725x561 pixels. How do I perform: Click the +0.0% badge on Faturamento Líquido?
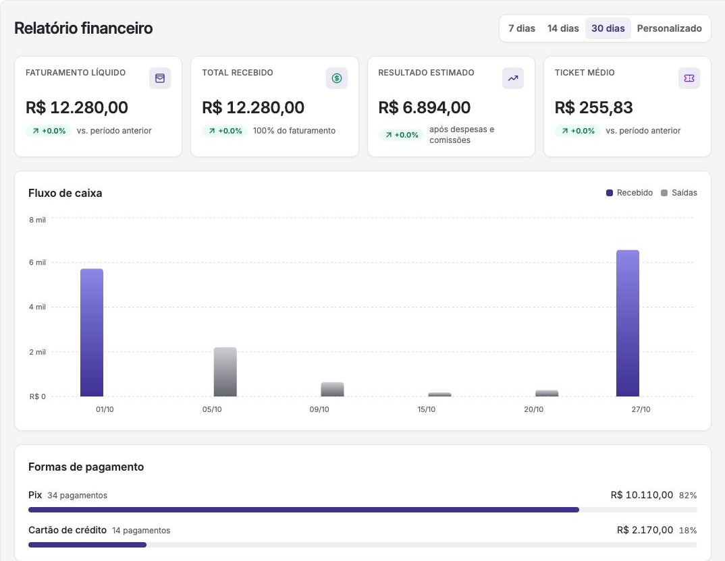coord(49,131)
